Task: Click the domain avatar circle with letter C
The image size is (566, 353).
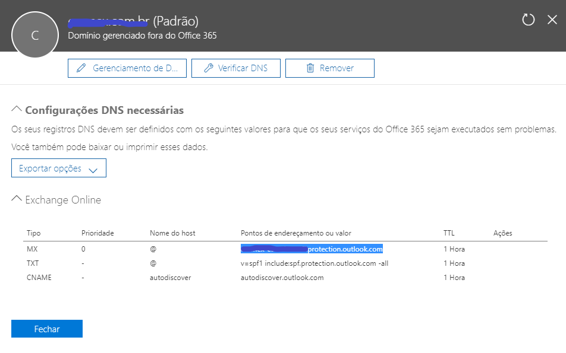Action: [x=35, y=34]
